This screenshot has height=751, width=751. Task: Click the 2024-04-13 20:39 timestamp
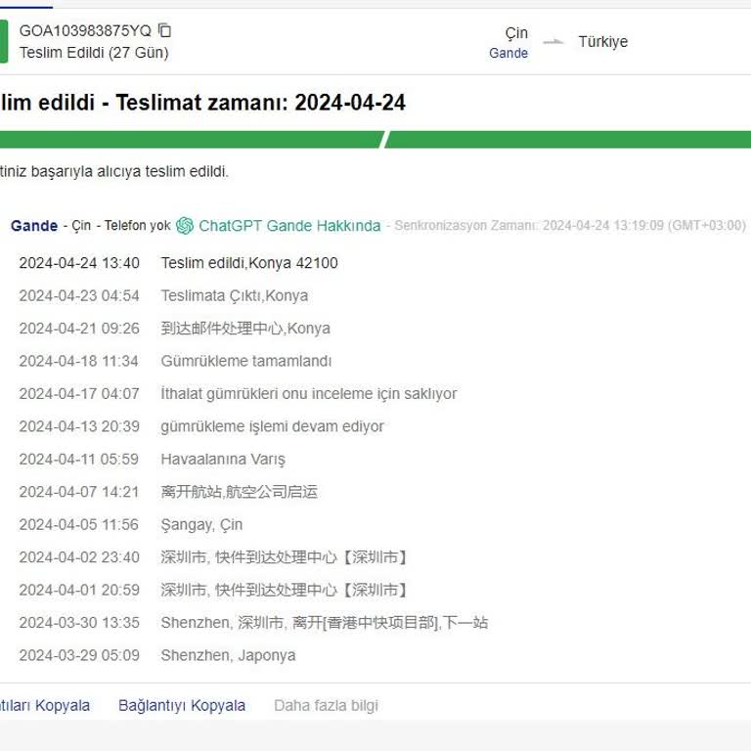pos(79,426)
